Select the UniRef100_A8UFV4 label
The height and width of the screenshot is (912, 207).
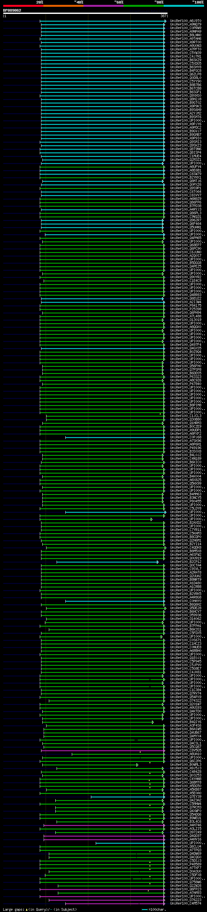[186, 167]
